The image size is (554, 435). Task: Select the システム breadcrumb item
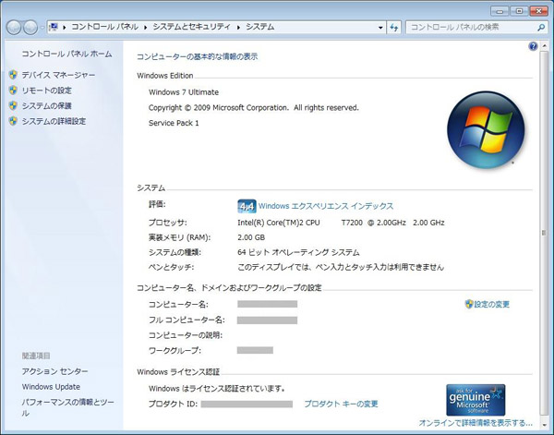pos(260,27)
